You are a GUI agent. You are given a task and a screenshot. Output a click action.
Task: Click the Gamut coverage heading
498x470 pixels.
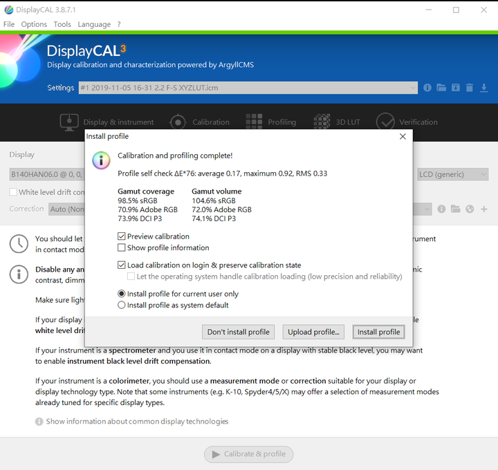146,191
